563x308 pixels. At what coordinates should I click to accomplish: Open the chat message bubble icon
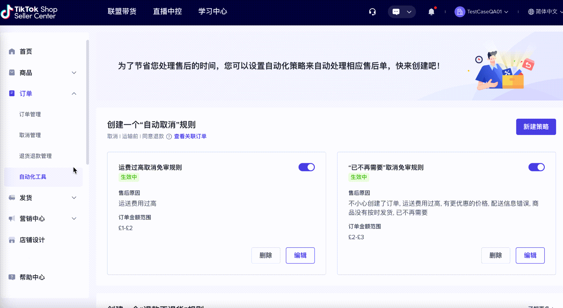tap(396, 12)
